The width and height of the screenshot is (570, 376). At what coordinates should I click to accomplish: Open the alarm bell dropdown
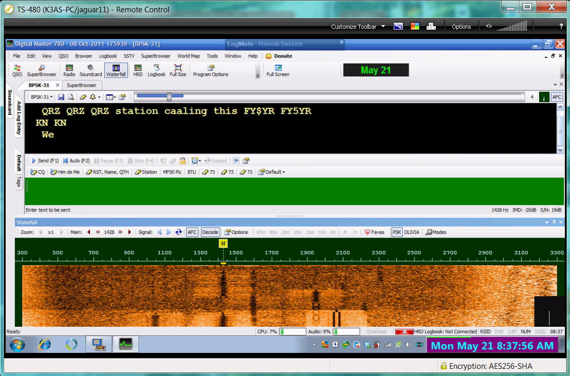click(x=95, y=97)
